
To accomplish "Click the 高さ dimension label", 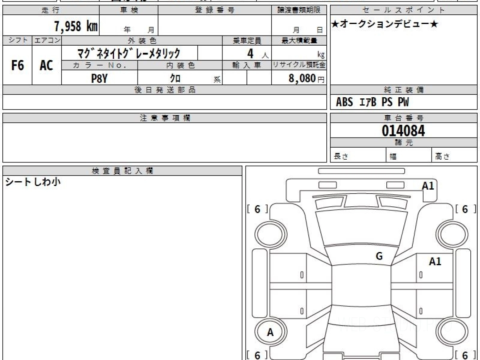I will (x=443, y=157).
